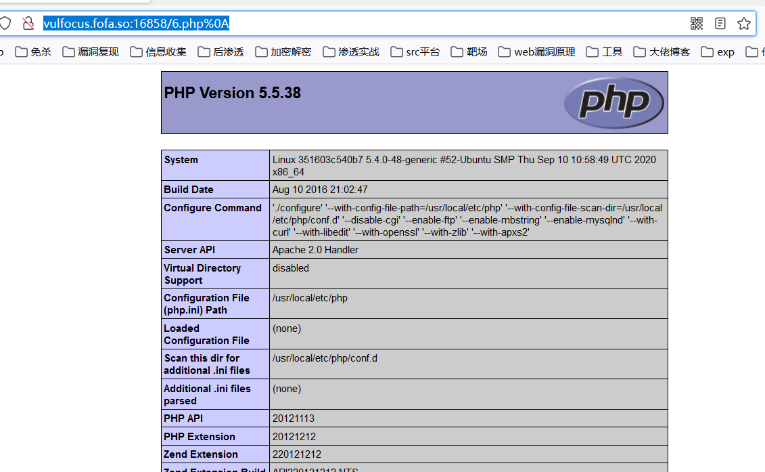Click the /usr/local/etc/php/conf.d value
The width and height of the screenshot is (765, 472).
coord(325,358)
